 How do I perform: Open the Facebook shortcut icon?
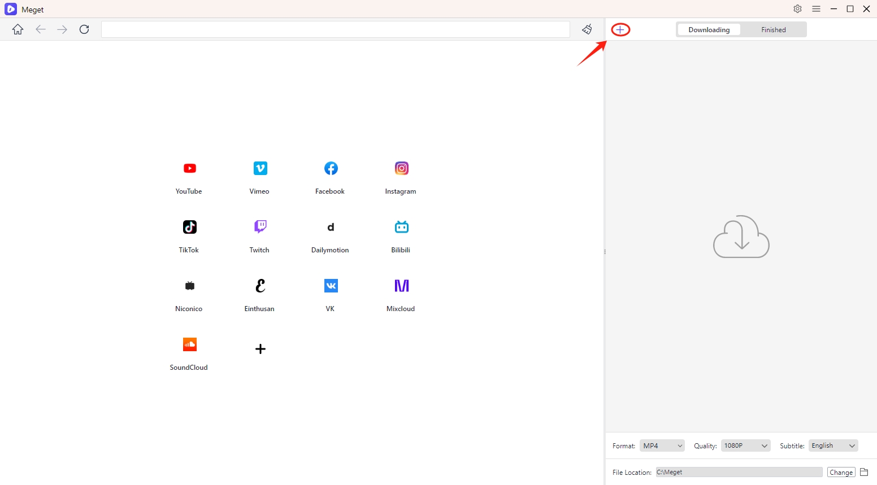click(x=331, y=168)
